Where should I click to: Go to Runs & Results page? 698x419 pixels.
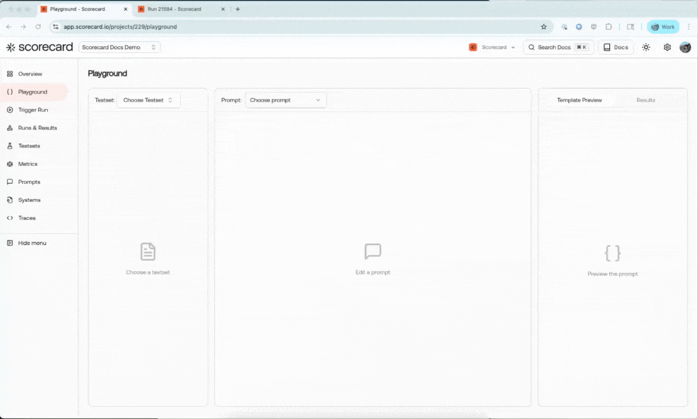click(x=37, y=128)
